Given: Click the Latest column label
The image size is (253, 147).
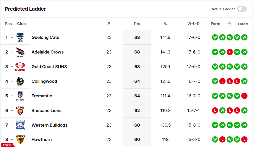Looking at the screenshot, I should pyautogui.click(x=243, y=24).
